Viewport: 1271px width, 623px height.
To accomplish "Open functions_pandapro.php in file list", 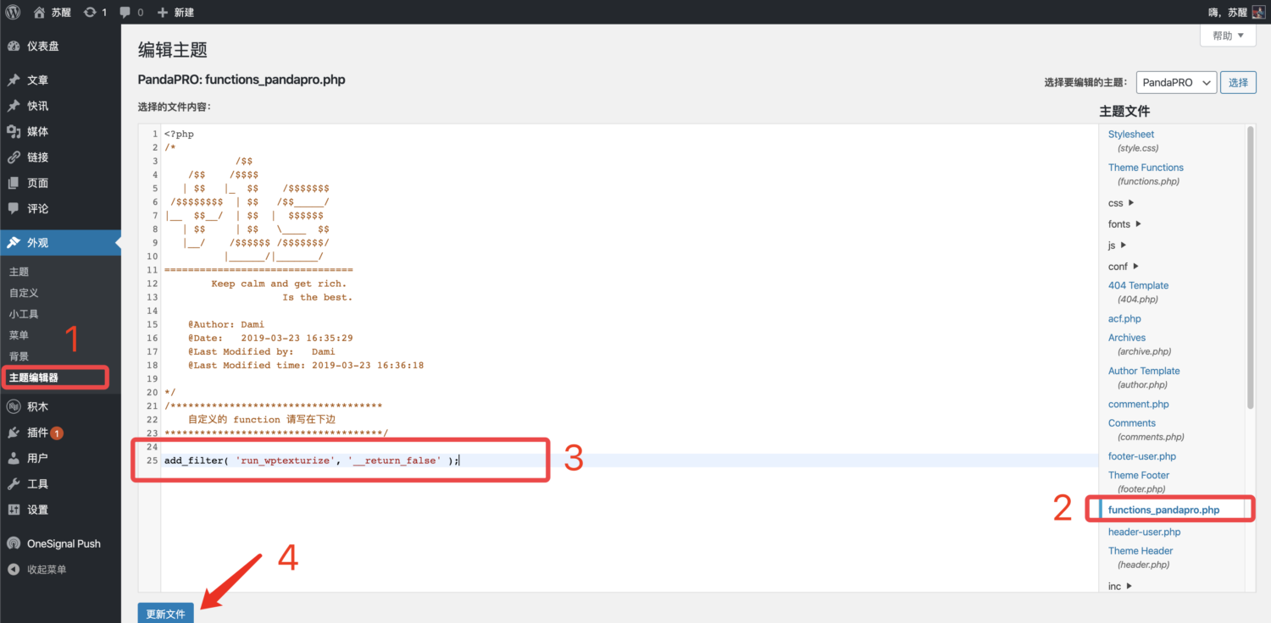I will tap(1163, 510).
